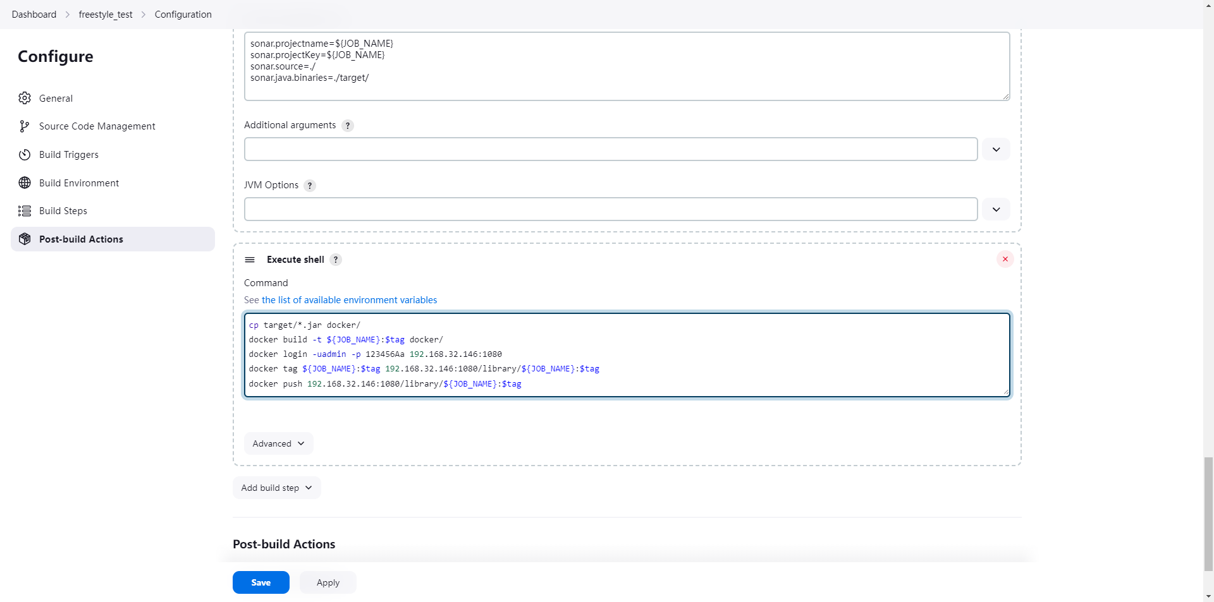The image size is (1214, 602).
Task: Expand the Additional arguments field
Action: [996, 150]
